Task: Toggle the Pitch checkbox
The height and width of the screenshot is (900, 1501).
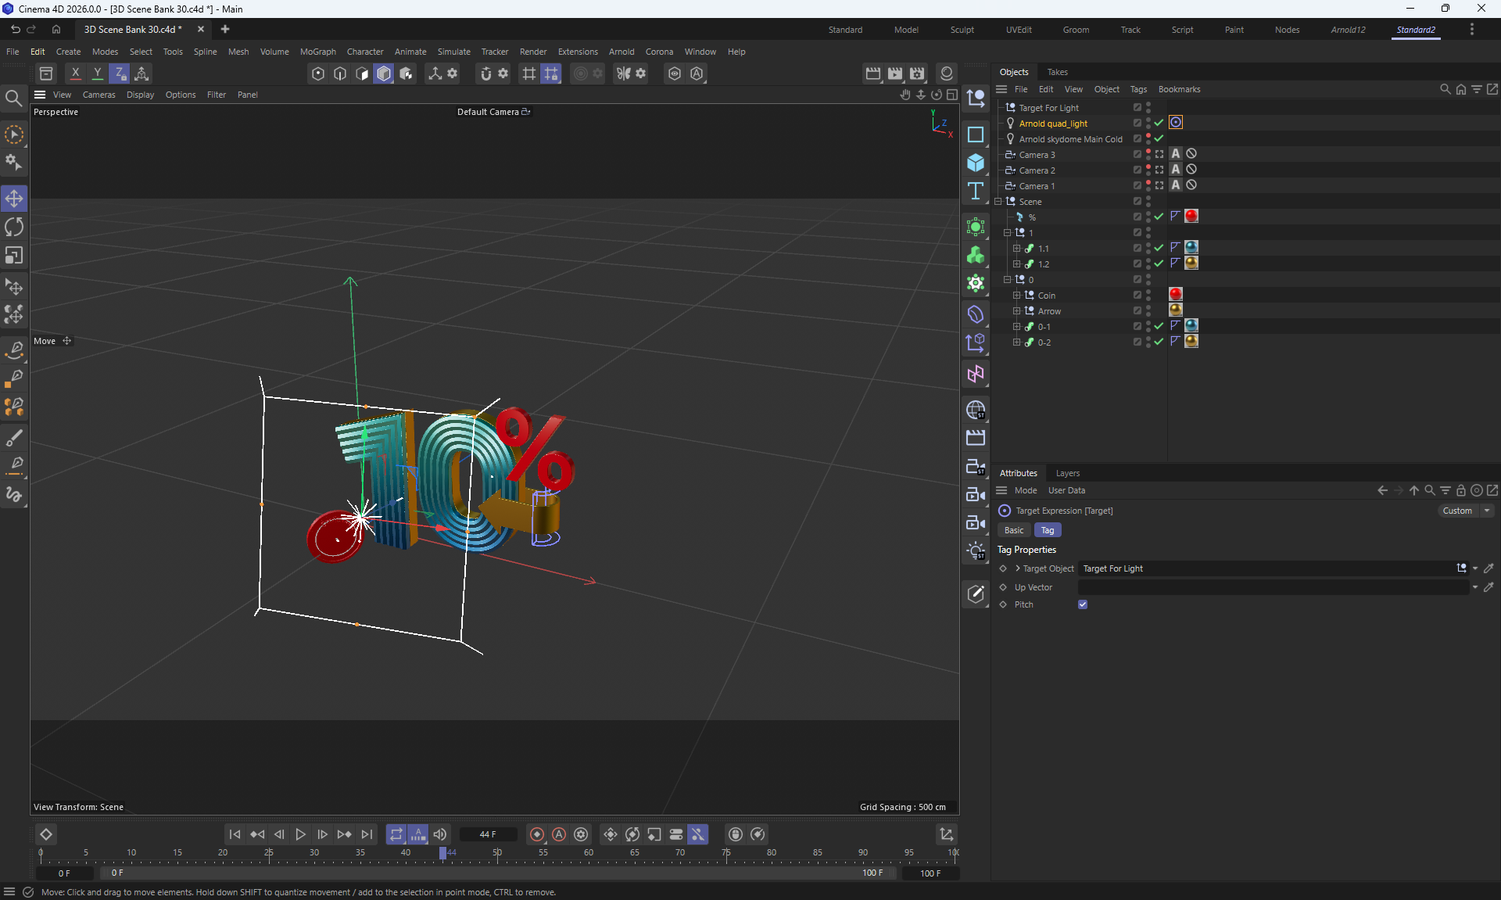Action: (1083, 604)
